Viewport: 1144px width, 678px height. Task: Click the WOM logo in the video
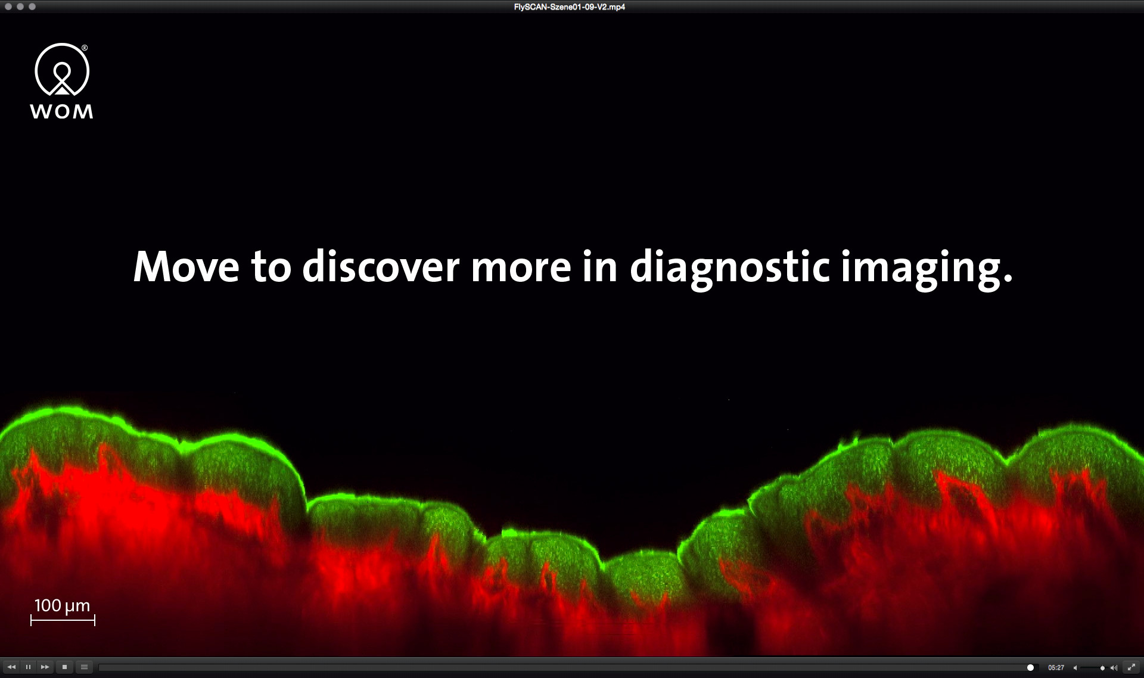tap(62, 80)
